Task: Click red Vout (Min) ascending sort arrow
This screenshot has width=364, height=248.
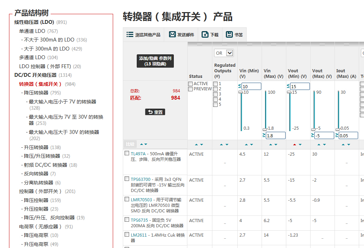Action: click(295, 145)
